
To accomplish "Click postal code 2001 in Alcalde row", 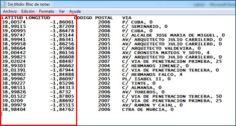I will pos(104,35).
